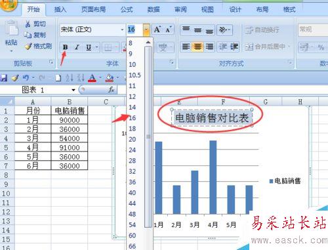
Task: Open the name box dropdown arrow
Action: 73,90
